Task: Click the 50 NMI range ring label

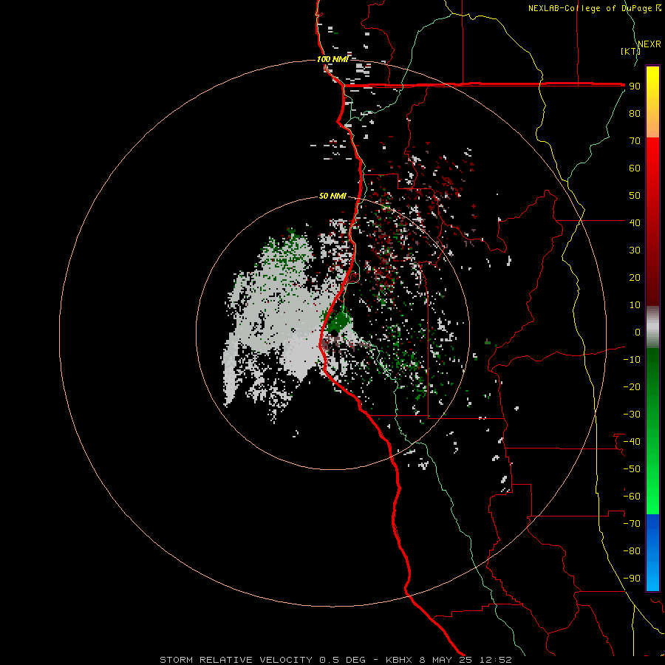Action: click(x=332, y=196)
